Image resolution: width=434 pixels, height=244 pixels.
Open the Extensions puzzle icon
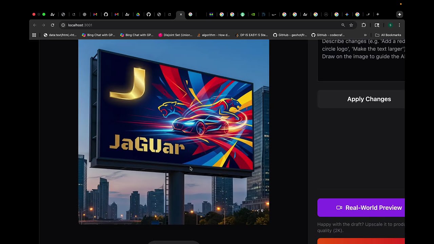pyautogui.click(x=364, y=25)
